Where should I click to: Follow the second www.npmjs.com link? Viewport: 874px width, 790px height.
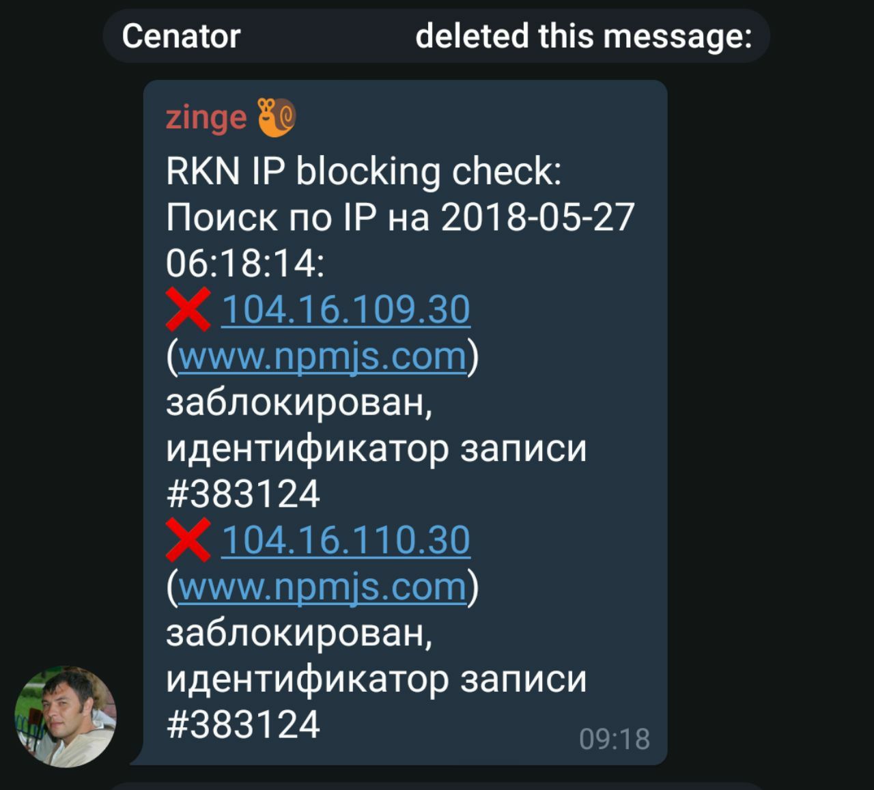tap(322, 587)
